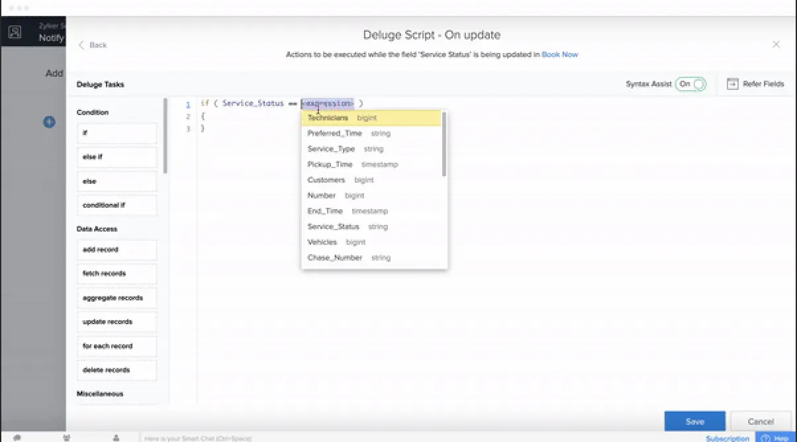Viewport: 797px width, 442px height.
Task: Save the Deluge script
Action: [x=695, y=421]
